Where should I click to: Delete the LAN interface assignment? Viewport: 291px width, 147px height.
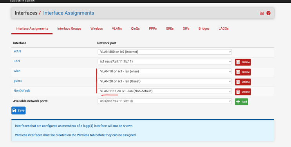coord(243,62)
